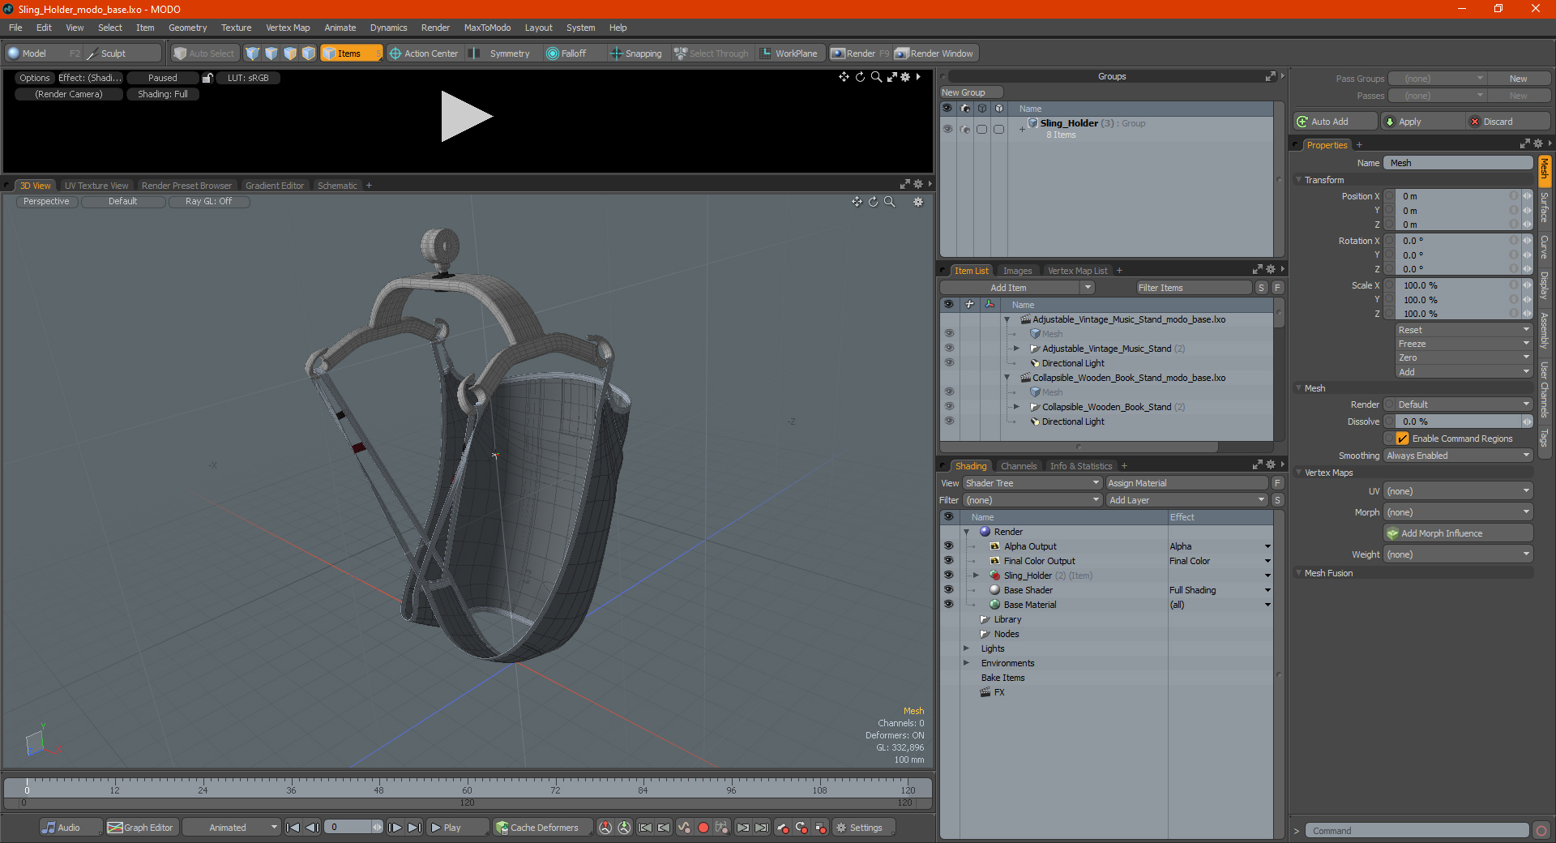Viewport: 1556px width, 843px height.
Task: Click Render F9 button
Action: tap(860, 53)
